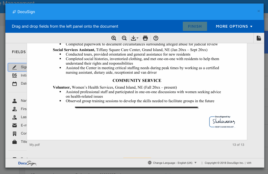Select the Date Signed calendar icon
The width and height of the screenshot is (268, 174).
(15, 84)
